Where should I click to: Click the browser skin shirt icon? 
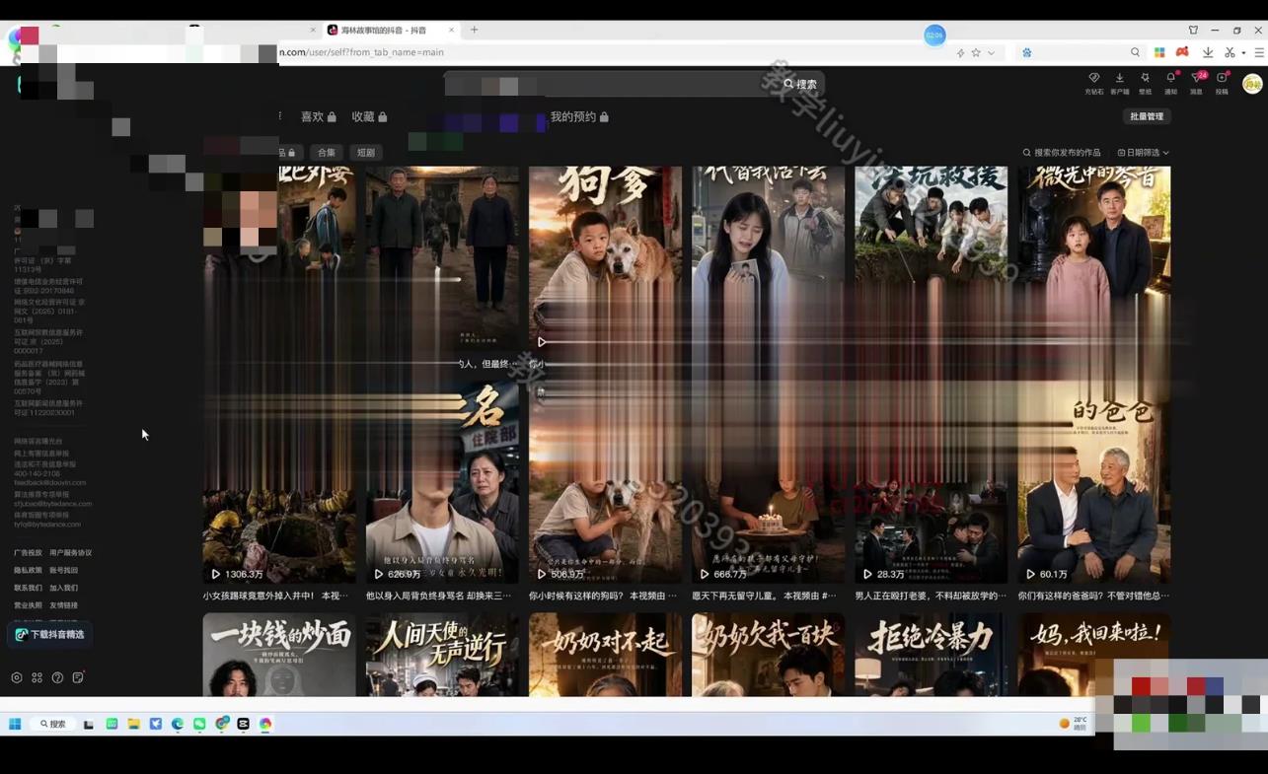click(x=1193, y=31)
